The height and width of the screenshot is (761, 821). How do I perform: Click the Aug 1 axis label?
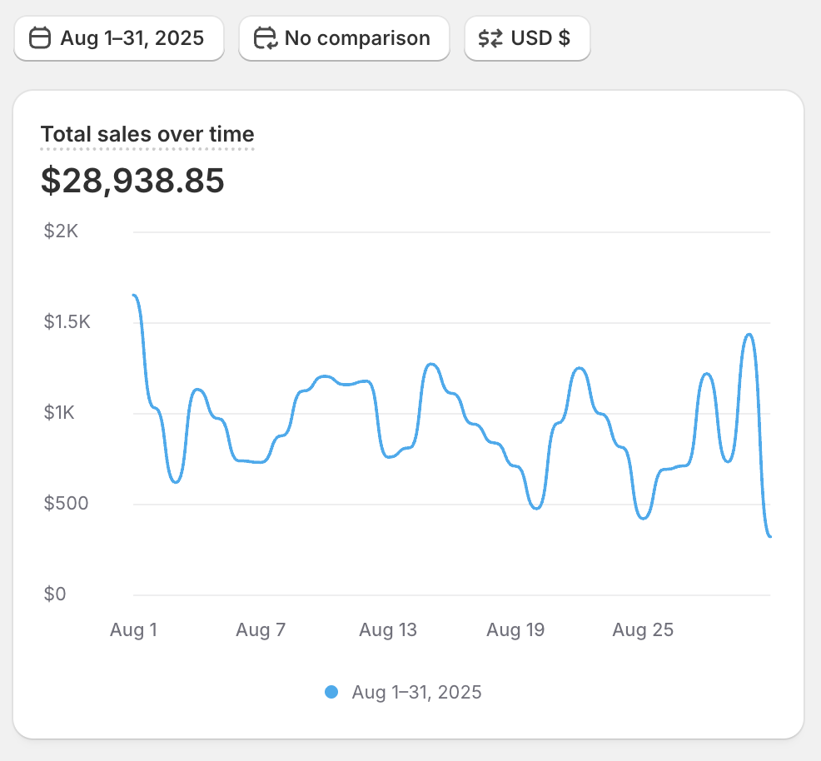[x=133, y=630]
